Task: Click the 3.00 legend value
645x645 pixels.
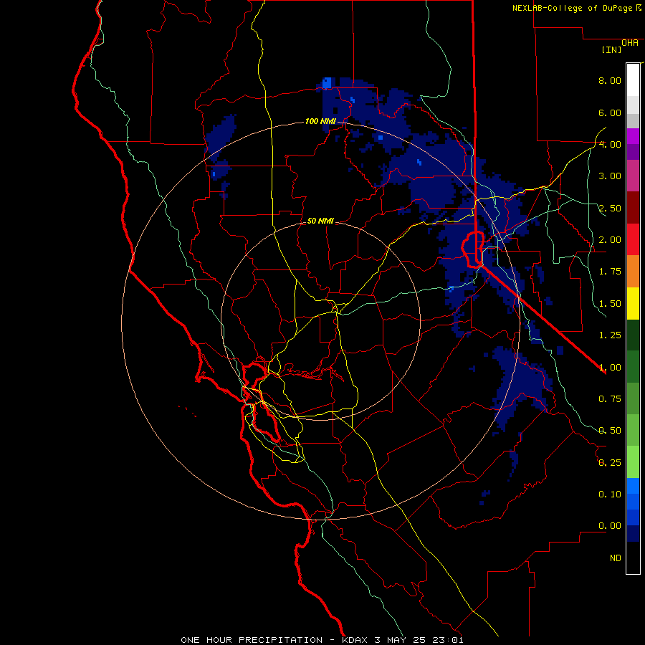Action: tap(610, 176)
